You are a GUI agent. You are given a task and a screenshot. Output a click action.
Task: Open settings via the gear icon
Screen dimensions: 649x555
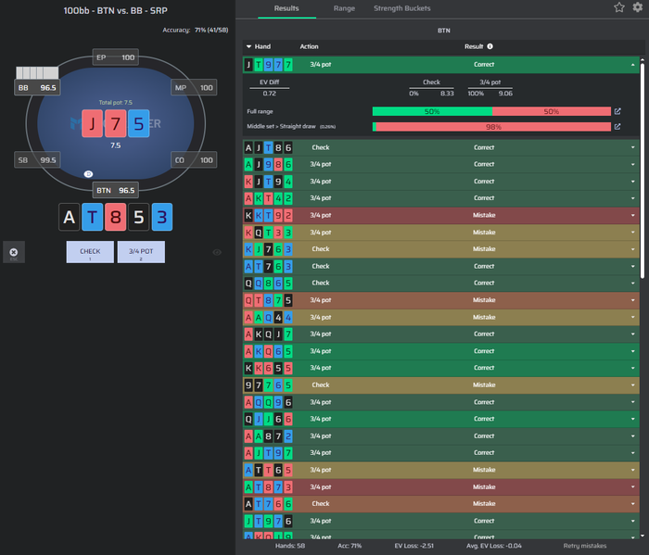[x=638, y=7]
